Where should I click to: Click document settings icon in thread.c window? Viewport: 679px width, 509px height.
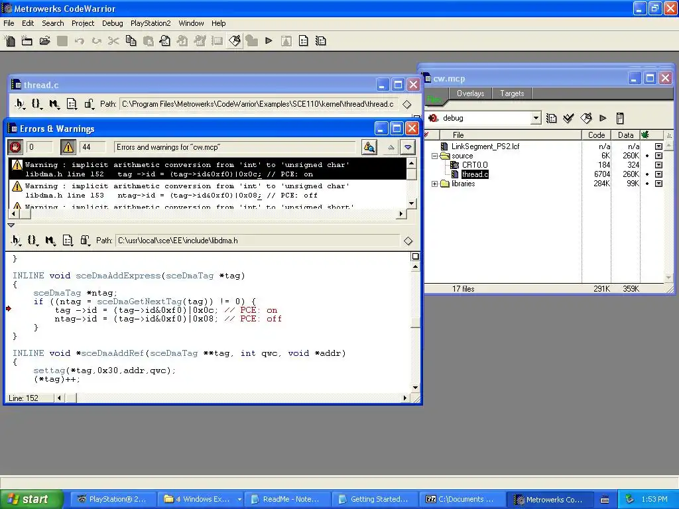(x=72, y=104)
